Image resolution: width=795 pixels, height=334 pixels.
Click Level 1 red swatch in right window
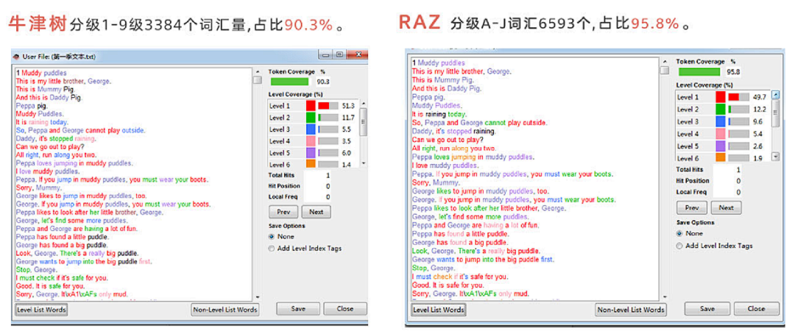pyautogui.click(x=721, y=97)
